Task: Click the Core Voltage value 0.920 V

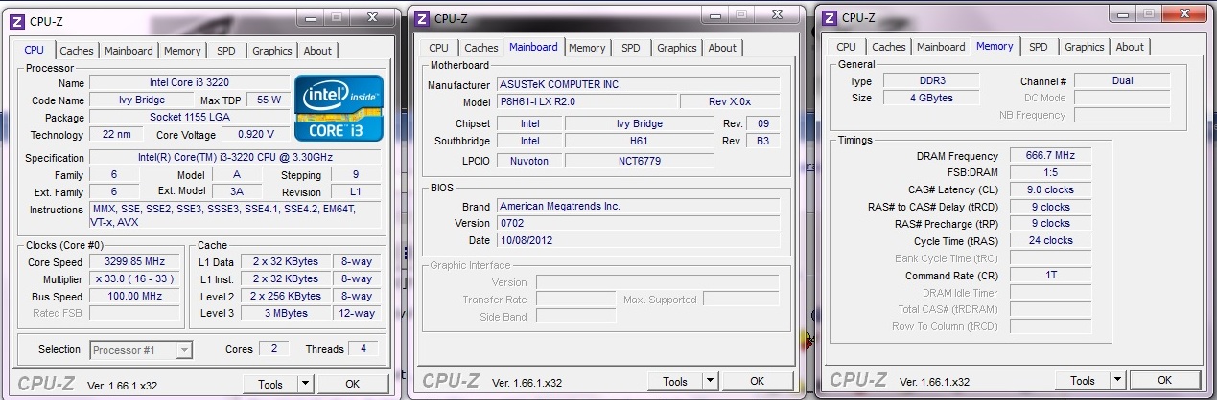Action: 255,135
